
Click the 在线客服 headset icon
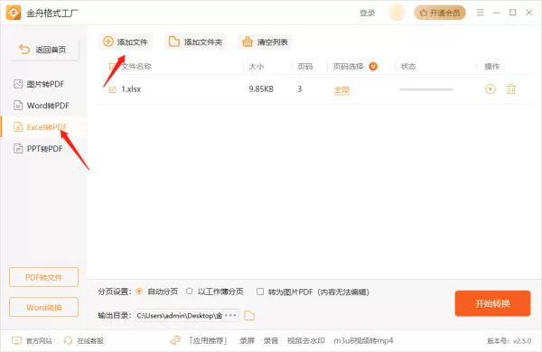(x=68, y=340)
